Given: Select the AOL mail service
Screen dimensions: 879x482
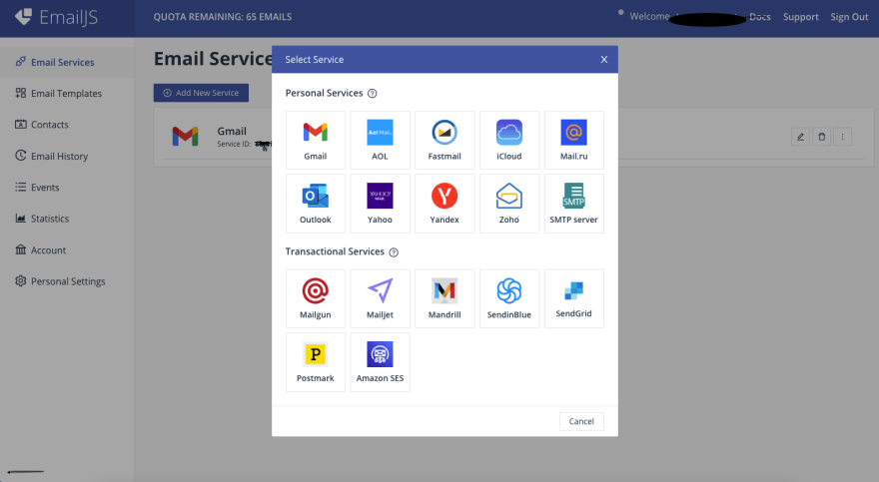Looking at the screenshot, I should tap(381, 140).
